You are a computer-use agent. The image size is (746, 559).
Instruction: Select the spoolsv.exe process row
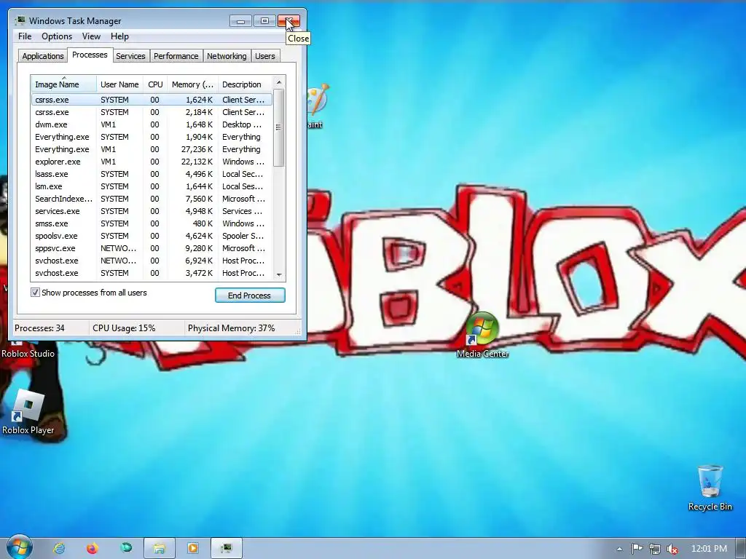(x=152, y=236)
